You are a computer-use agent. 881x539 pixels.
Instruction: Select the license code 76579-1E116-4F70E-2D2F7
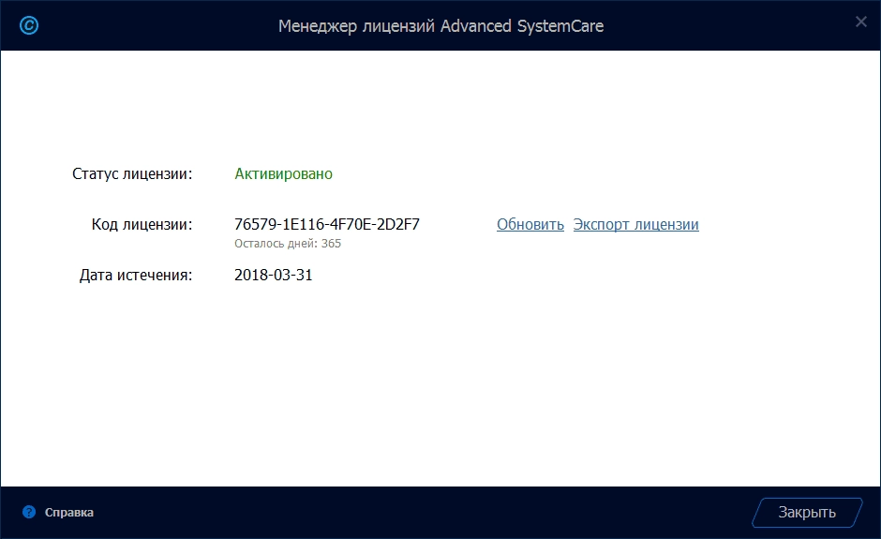[327, 224]
